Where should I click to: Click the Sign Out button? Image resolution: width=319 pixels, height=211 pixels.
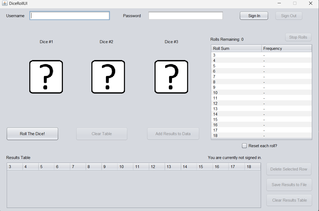(289, 16)
